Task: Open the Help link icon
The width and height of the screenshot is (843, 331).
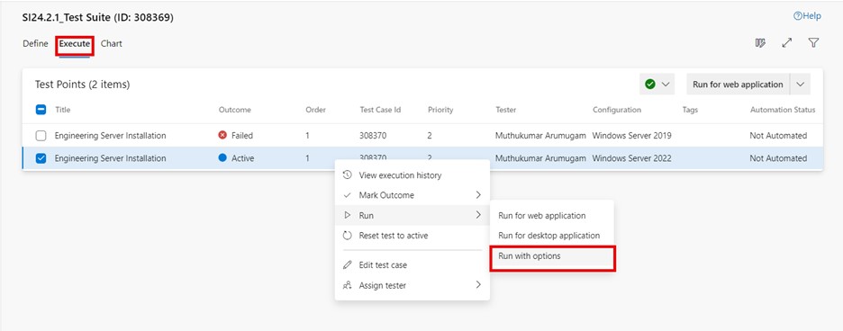Action: tap(798, 16)
